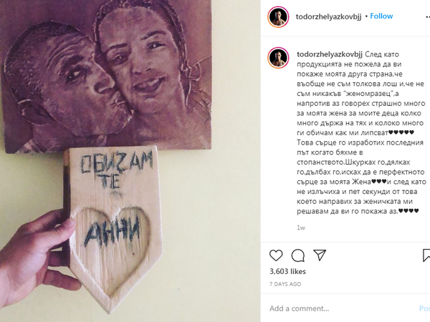The image size is (430, 322).
Task: Open comments via speech bubble icon
Action: pos(298,255)
